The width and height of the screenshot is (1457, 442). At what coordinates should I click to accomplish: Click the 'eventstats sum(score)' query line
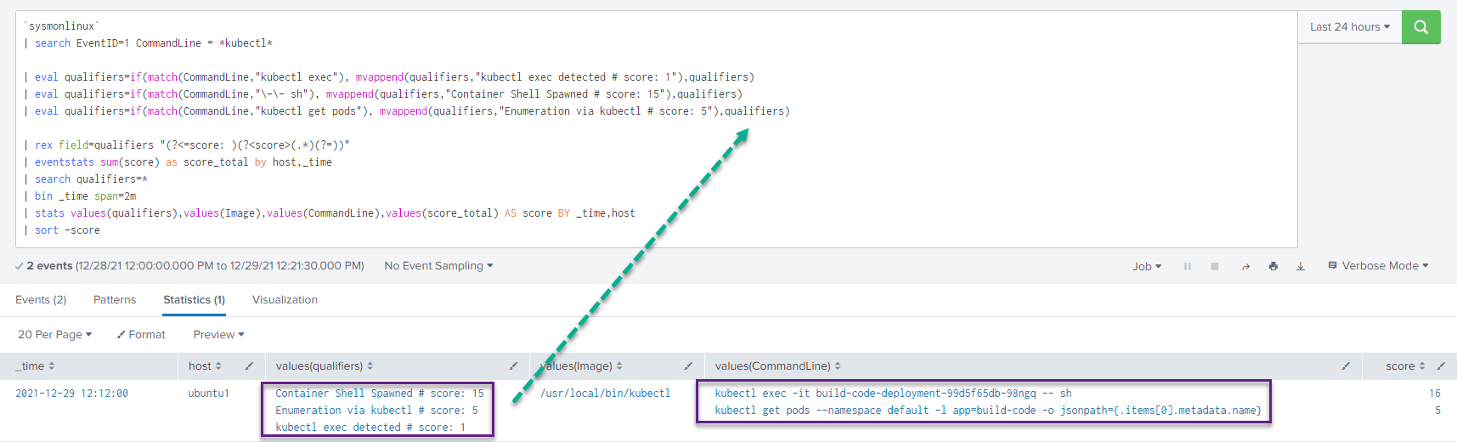click(178, 162)
